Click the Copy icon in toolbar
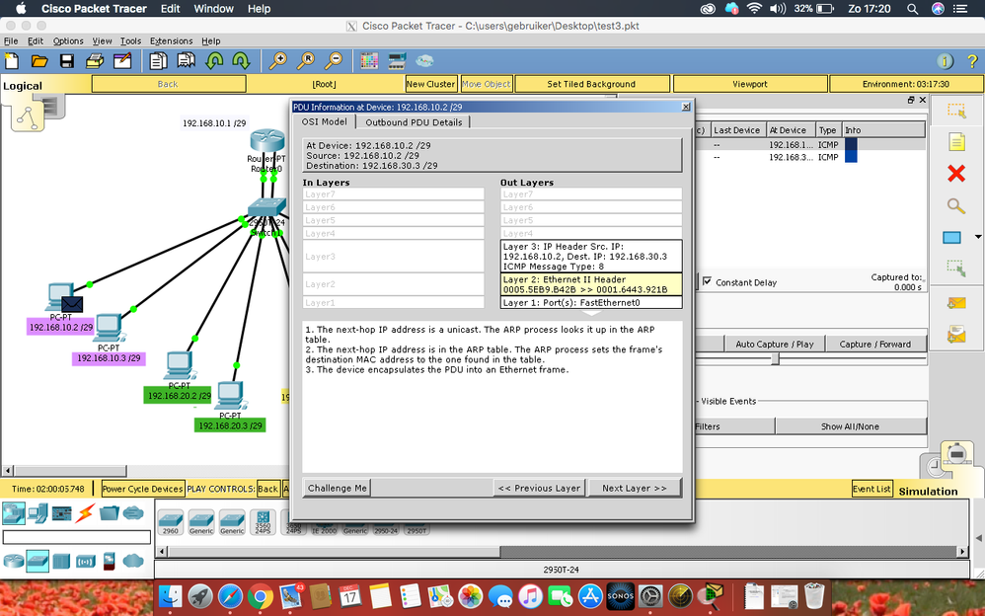Viewport: 985px width, 616px height. click(x=158, y=61)
